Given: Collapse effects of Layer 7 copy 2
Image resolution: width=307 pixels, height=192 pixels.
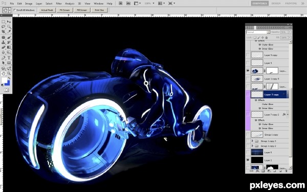Looking at the screenshot, I should [288, 114].
